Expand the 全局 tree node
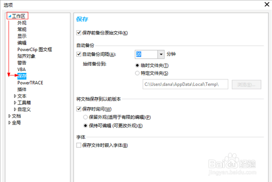272x182 pixels. pyautogui.click(x=9, y=122)
